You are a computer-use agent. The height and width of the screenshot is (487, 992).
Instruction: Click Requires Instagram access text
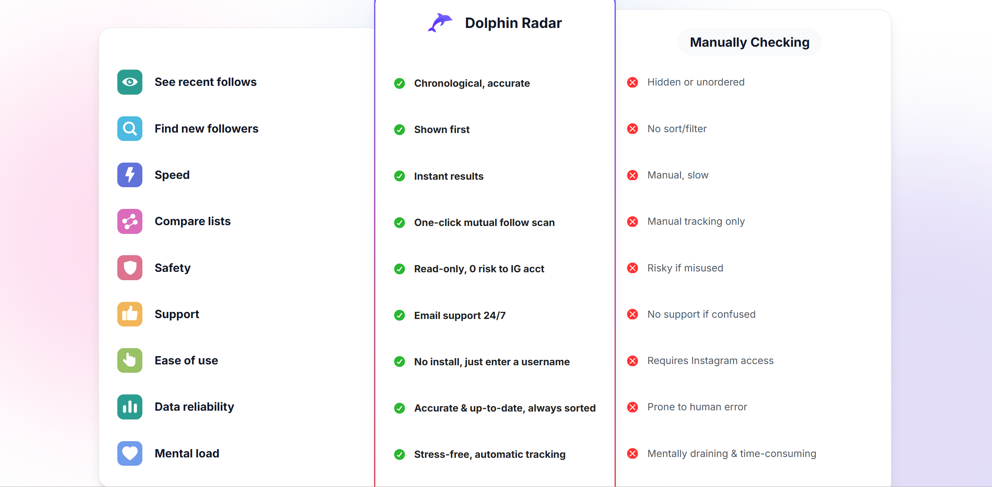pyautogui.click(x=710, y=361)
